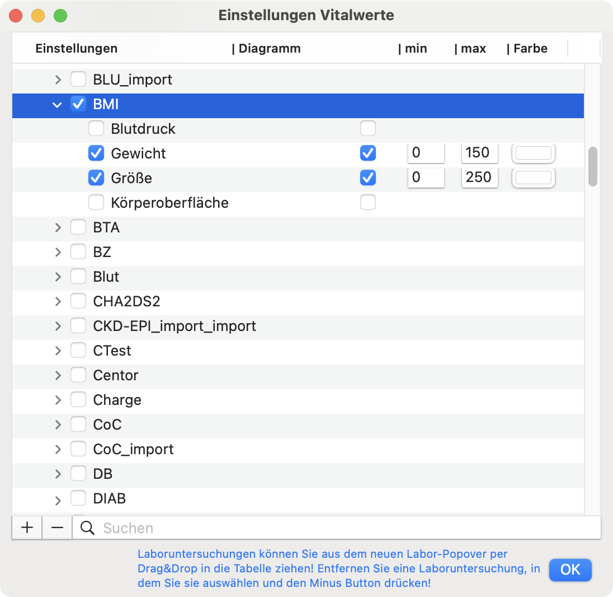Check the CoC checkbox
The height and width of the screenshot is (597, 613).
tap(78, 425)
